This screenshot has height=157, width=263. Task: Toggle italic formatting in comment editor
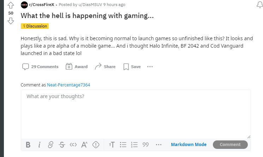click(x=39, y=145)
